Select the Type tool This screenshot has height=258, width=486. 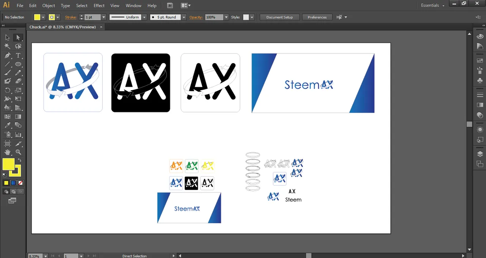(x=18, y=55)
